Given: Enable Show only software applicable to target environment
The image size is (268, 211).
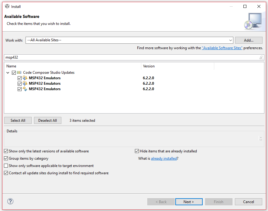Looking at the screenshot, I should point(6,165).
